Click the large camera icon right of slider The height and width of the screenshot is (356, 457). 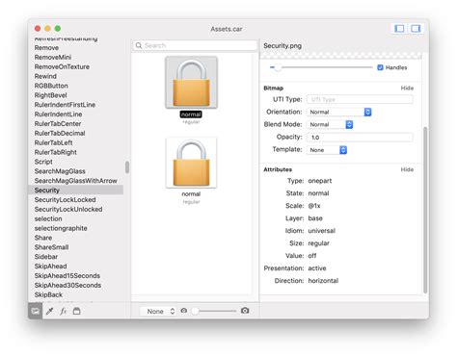pos(245,311)
